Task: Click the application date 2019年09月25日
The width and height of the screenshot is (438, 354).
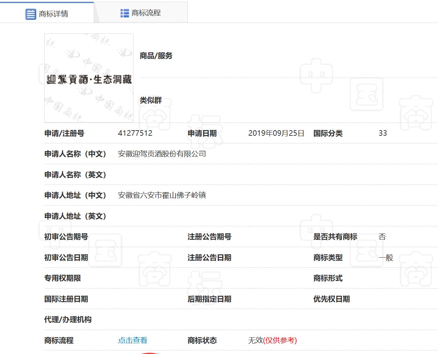Action: pos(276,133)
